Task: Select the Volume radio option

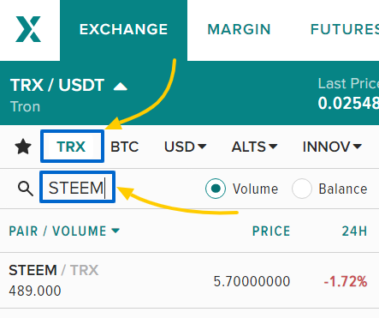Action: 216,189
